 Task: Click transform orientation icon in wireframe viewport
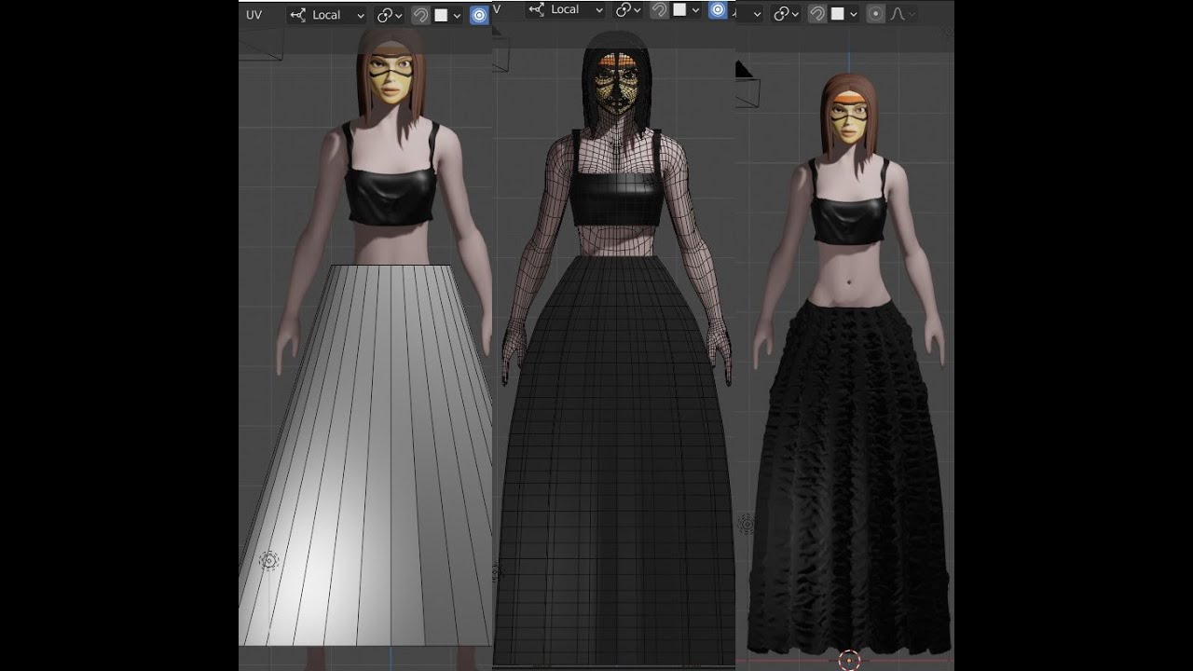(x=537, y=9)
